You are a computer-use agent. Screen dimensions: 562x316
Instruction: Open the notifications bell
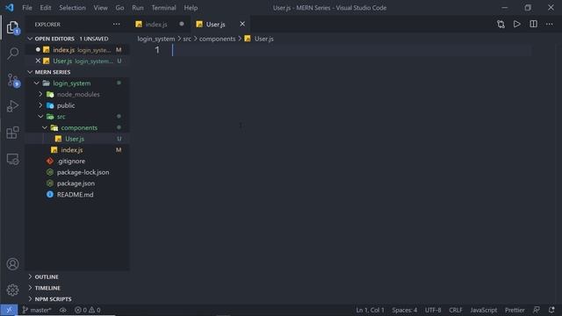click(x=551, y=310)
